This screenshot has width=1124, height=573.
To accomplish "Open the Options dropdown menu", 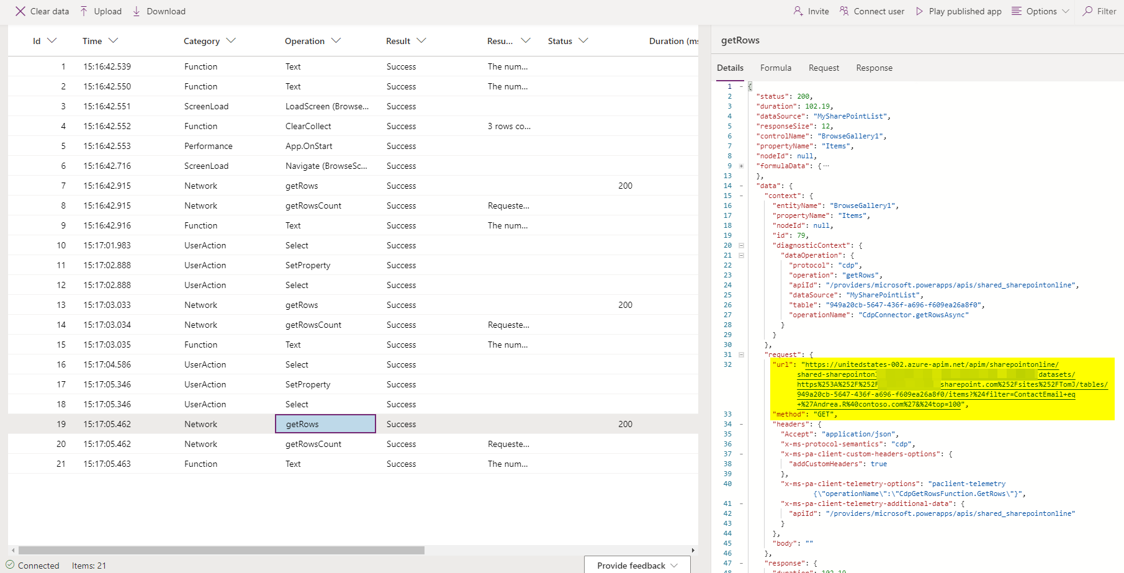I will tap(1040, 11).
